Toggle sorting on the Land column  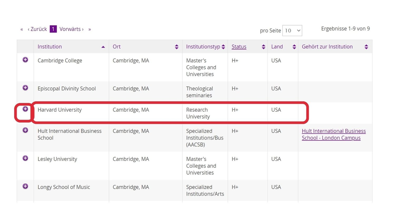(294, 47)
